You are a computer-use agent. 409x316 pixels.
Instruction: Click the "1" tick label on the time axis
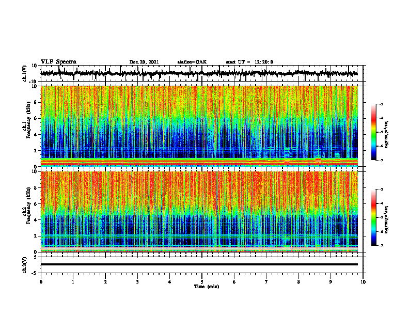(73, 282)
